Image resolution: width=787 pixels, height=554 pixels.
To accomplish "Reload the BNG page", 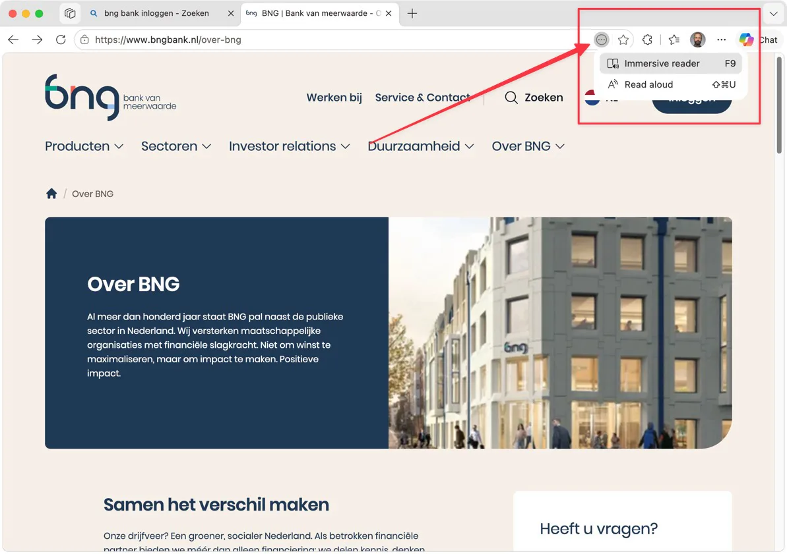I will (x=61, y=40).
